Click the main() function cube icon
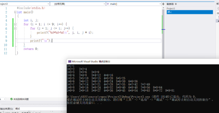219x113 pixels. pos(108,4)
